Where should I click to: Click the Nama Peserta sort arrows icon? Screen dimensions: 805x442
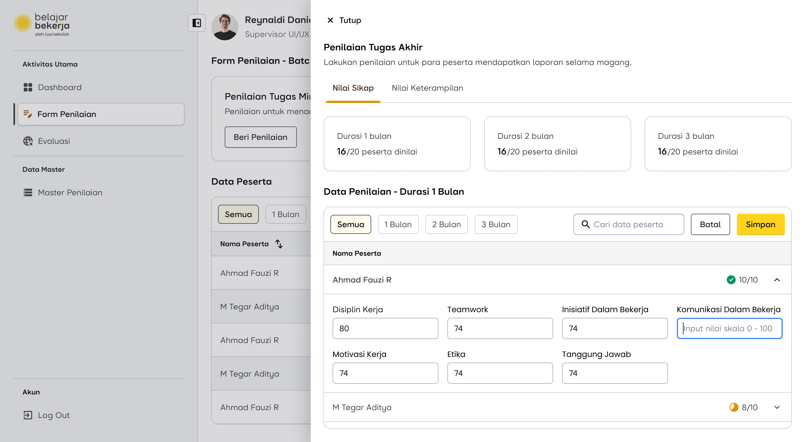(279, 244)
